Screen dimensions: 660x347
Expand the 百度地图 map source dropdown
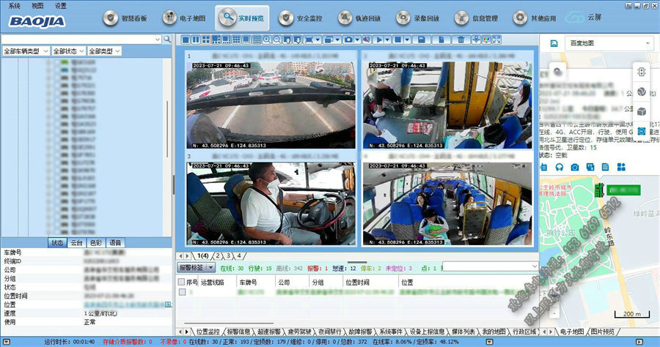[x=648, y=43]
